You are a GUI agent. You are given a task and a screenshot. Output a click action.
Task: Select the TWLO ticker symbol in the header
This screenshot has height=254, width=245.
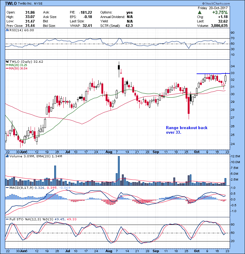(11, 3)
